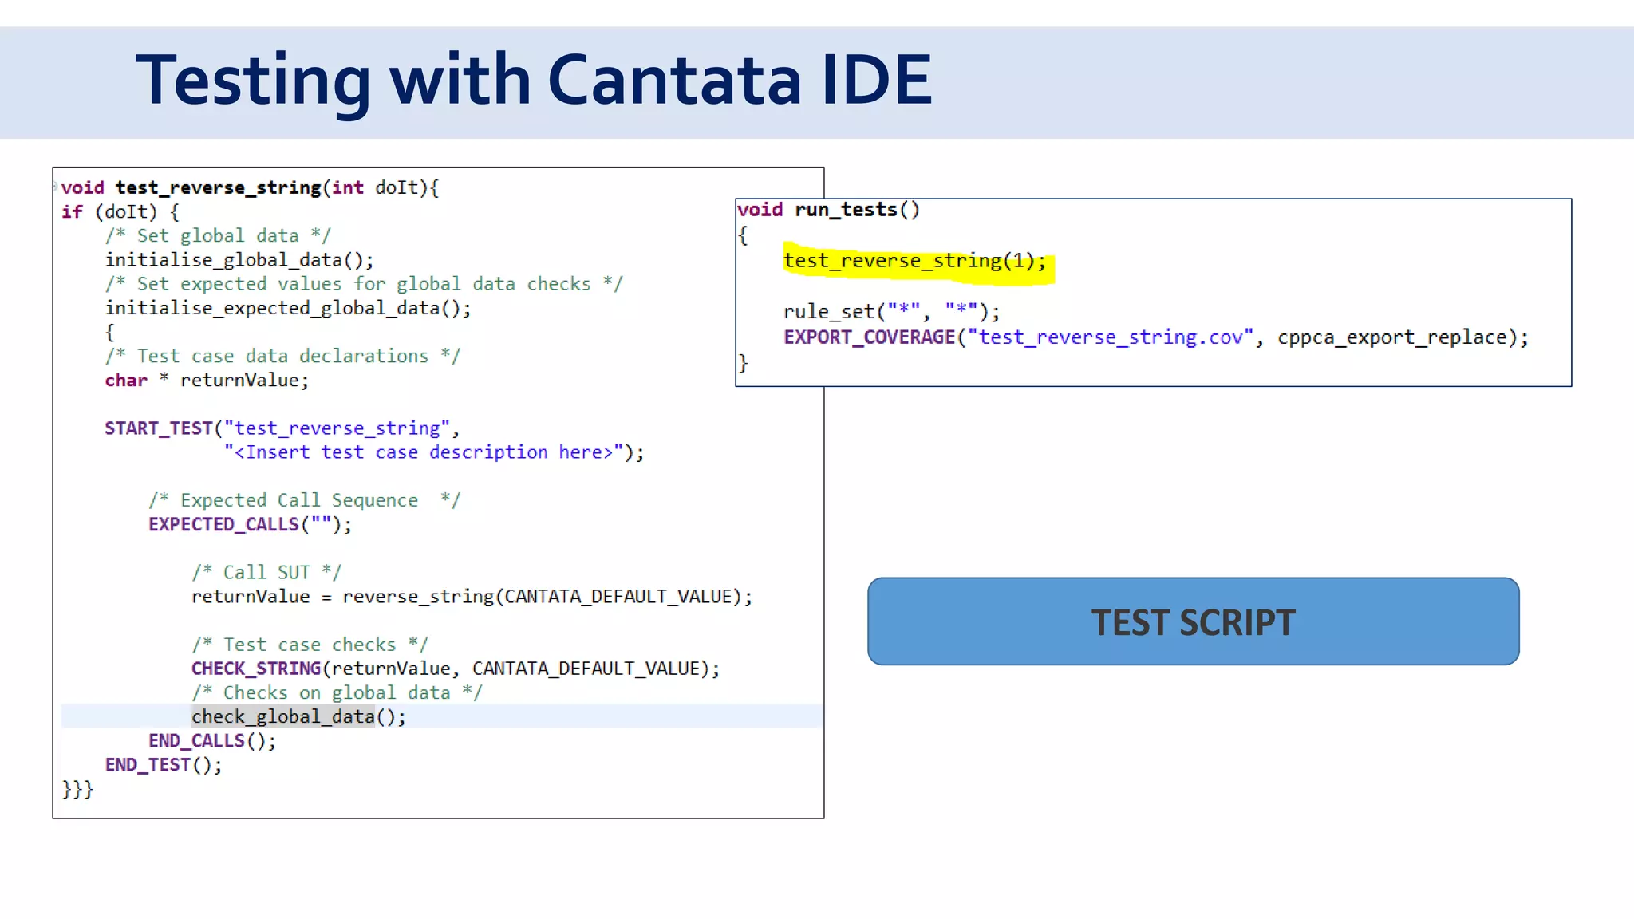The width and height of the screenshot is (1634, 919).
Task: Click the Set expected values comment
Action: click(364, 284)
